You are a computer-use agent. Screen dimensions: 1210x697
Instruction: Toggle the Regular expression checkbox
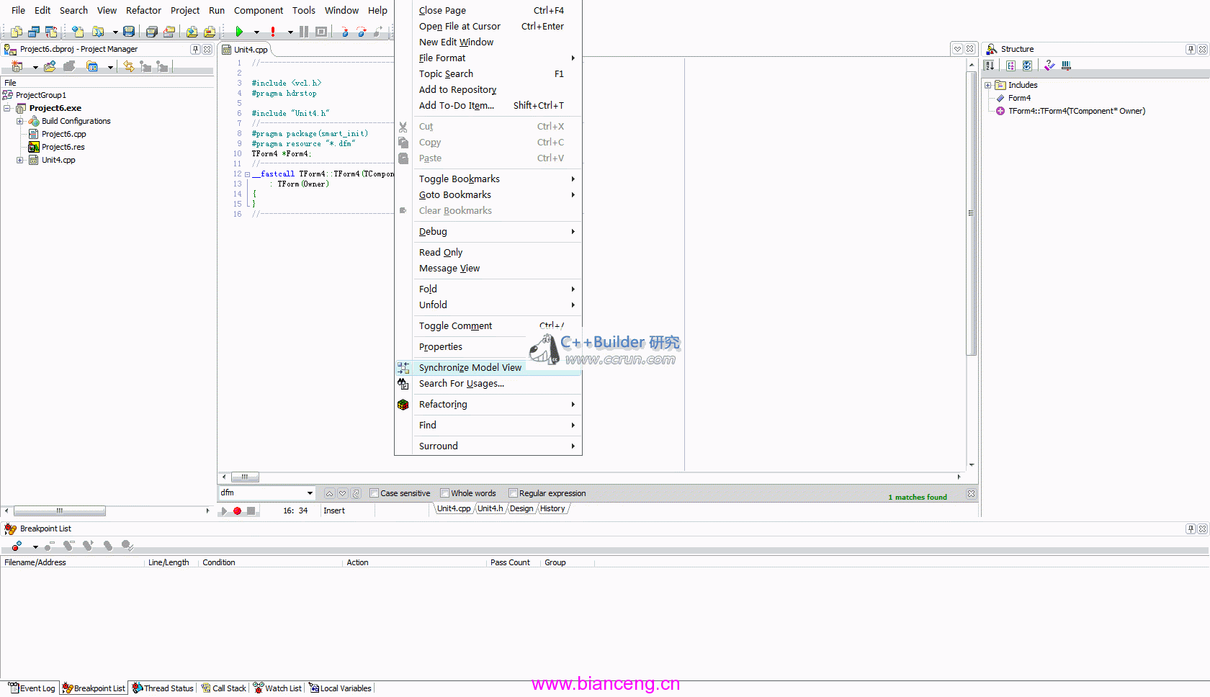pyautogui.click(x=513, y=493)
